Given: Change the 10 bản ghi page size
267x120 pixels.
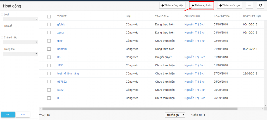Looking at the screenshot, I should pyautogui.click(x=175, y=115).
